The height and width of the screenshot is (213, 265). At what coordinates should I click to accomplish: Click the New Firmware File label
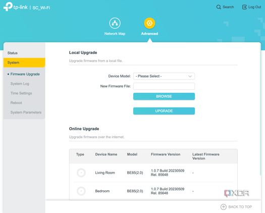click(x=116, y=86)
